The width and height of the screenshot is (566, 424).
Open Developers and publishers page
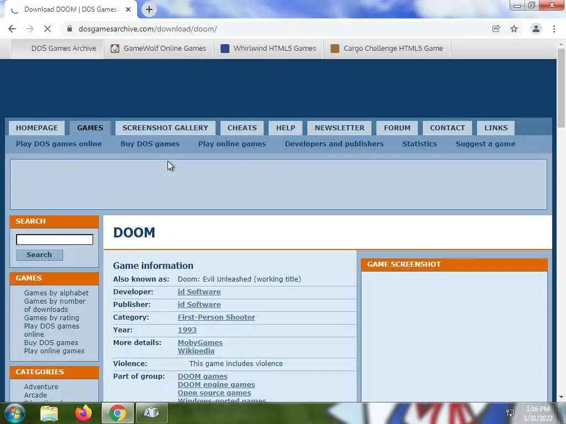pos(334,144)
